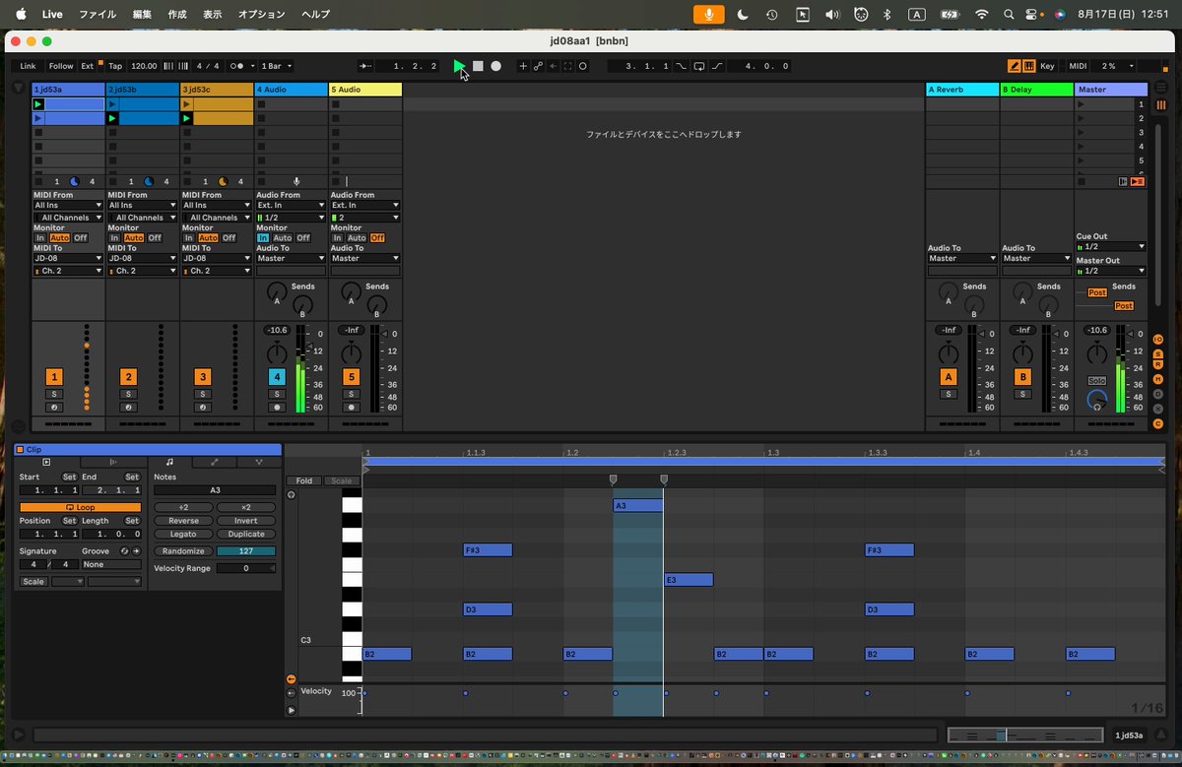Open A Reverb Audio To Master dropdown
The width and height of the screenshot is (1182, 767).
tap(962, 258)
